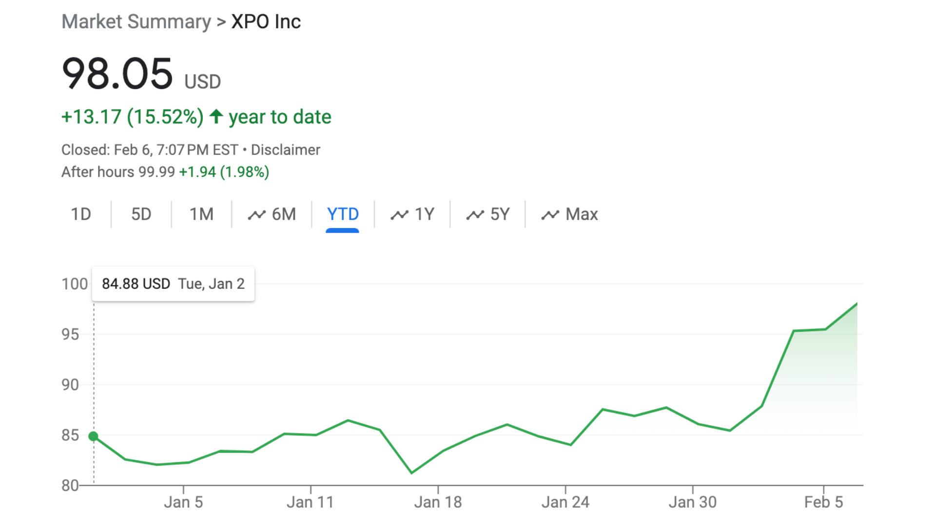Click the Jan 18 axis label
This screenshot has height=526, width=936.
(438, 502)
